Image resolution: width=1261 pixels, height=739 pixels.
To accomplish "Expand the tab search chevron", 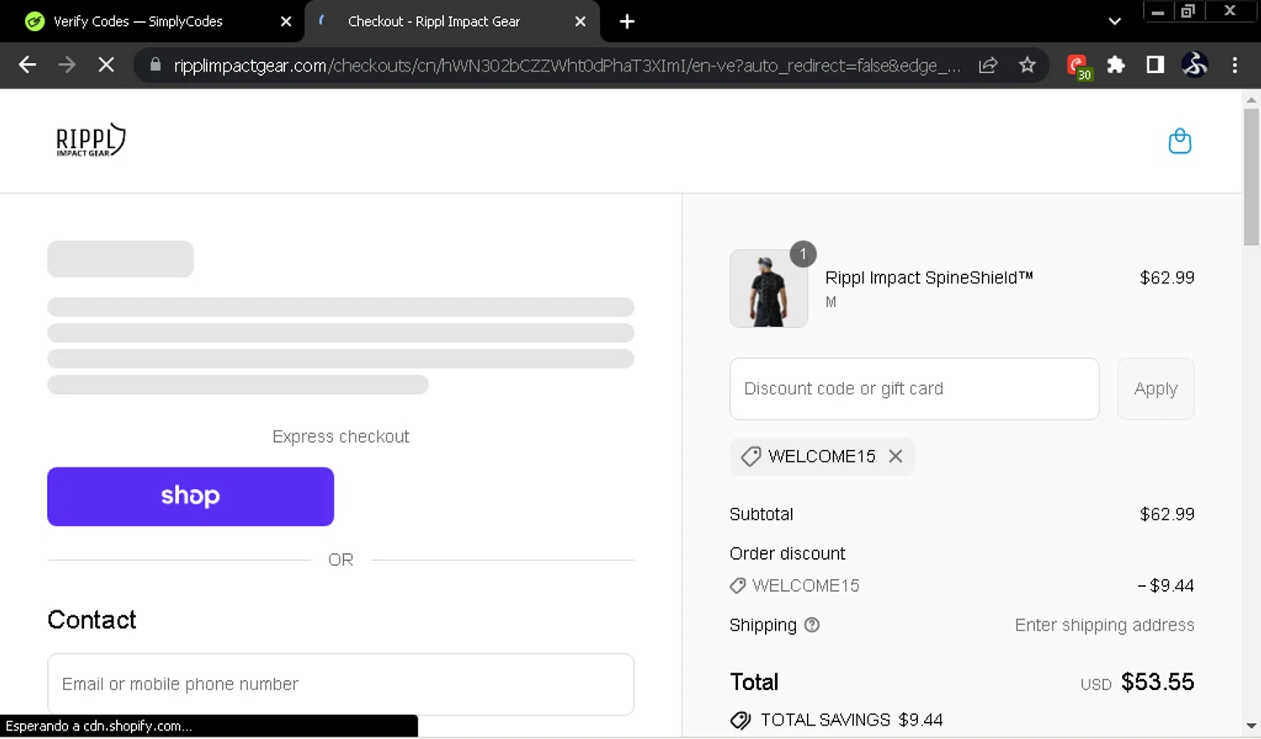I will click(x=1115, y=22).
